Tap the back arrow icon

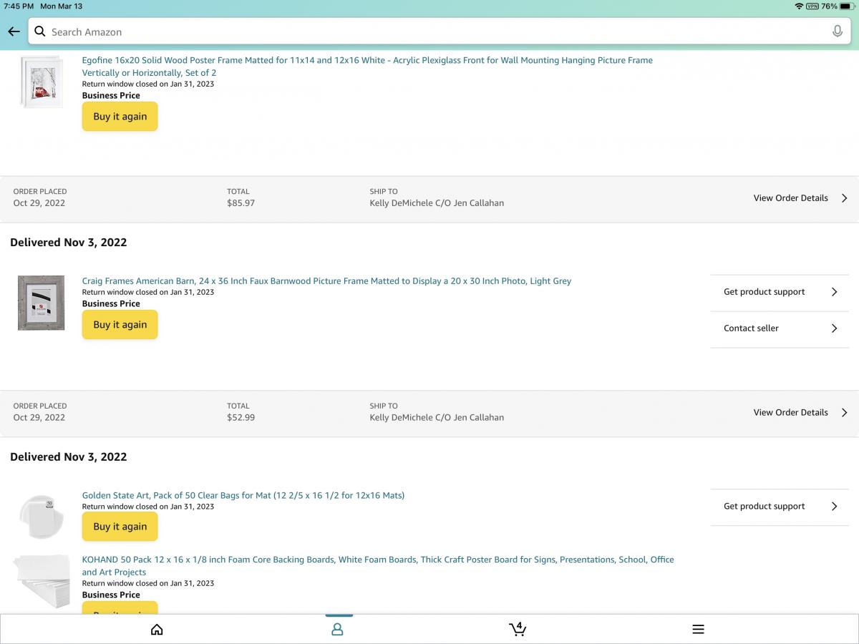click(14, 31)
